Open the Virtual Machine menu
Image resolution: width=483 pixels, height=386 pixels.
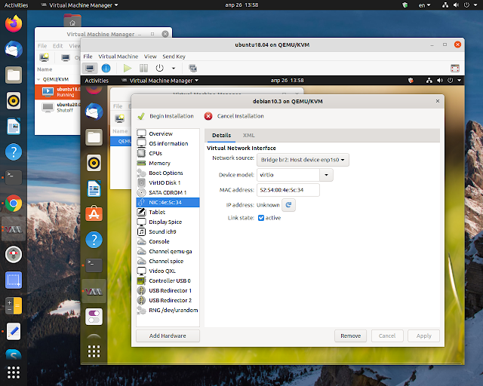point(118,57)
